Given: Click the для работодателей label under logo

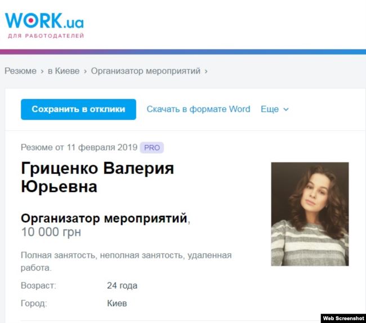Looking at the screenshot, I should pos(46,37).
